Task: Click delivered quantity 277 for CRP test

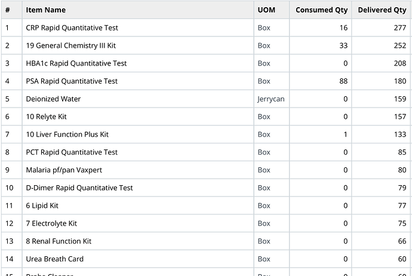Action: coord(400,27)
